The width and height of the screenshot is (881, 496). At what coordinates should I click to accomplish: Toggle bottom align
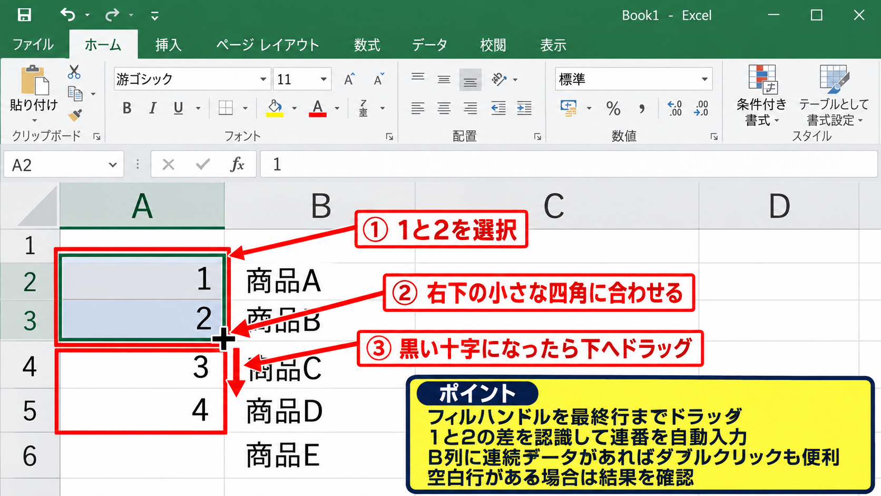pyautogui.click(x=470, y=80)
